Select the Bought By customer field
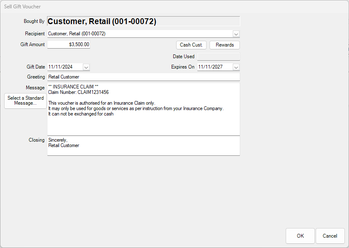Screen dimensions: 349x248 click(x=143, y=21)
